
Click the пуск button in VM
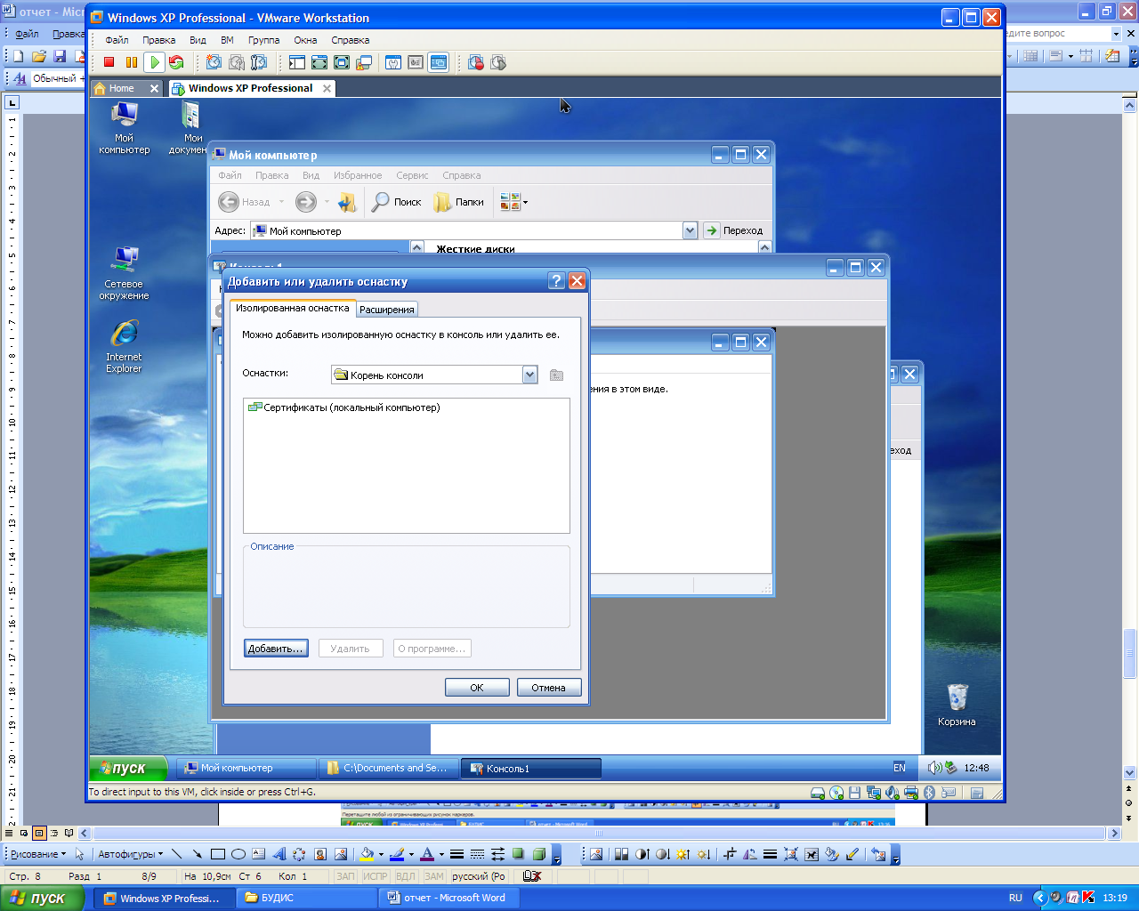tap(129, 768)
